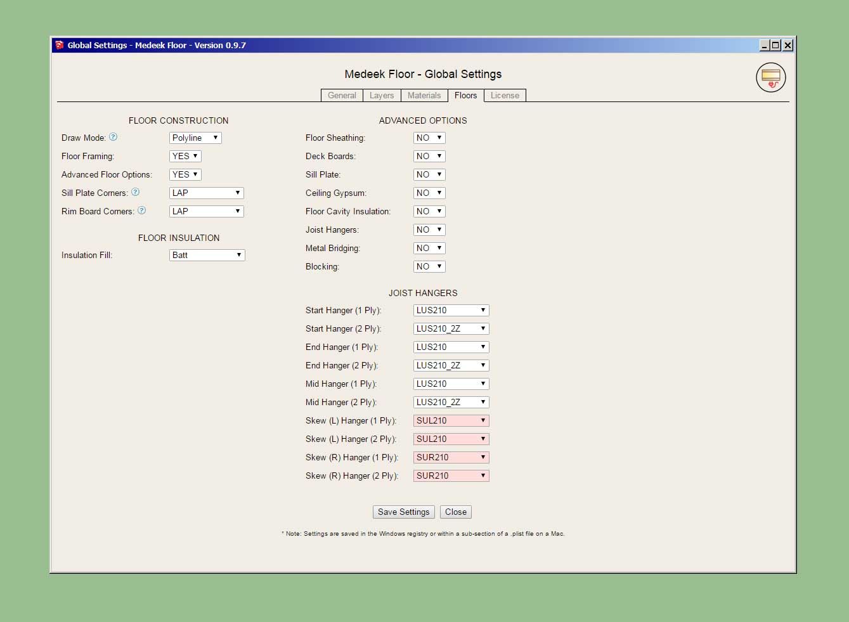Image resolution: width=849 pixels, height=622 pixels.
Task: Open the License tab
Action: point(505,95)
